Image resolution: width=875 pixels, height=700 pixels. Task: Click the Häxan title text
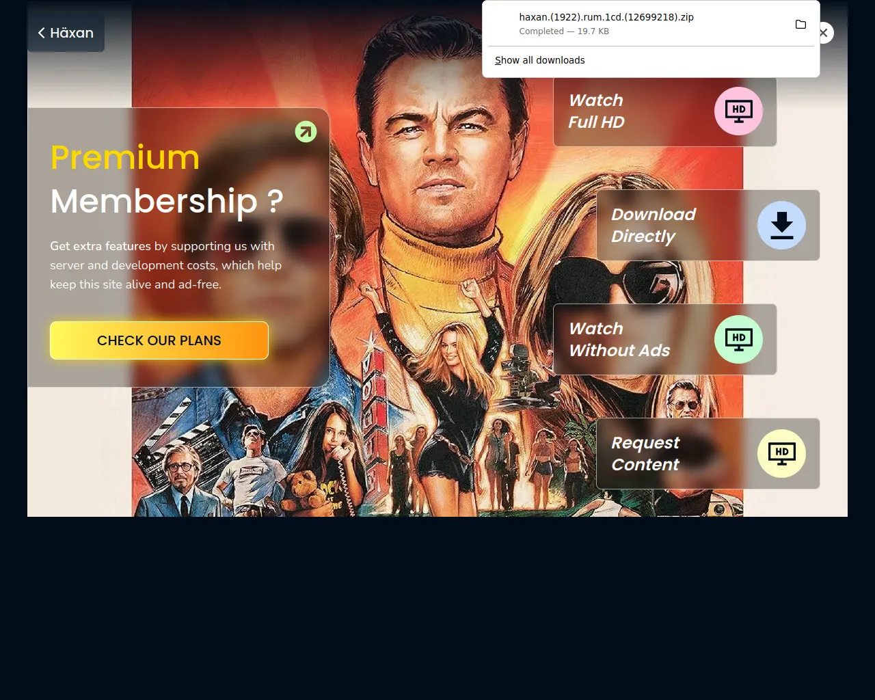pyautogui.click(x=72, y=33)
